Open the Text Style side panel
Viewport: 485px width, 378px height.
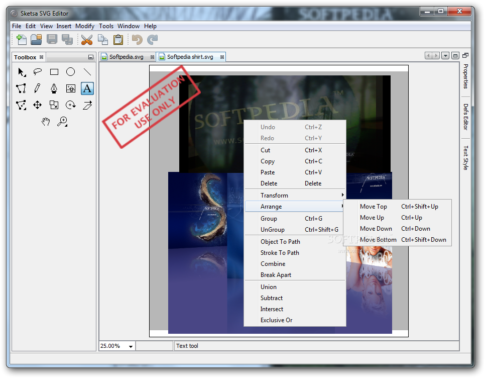coord(465,158)
